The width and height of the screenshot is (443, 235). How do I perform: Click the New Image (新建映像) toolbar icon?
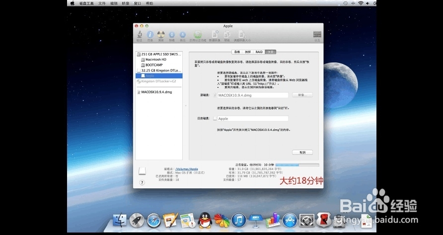tap(215, 35)
